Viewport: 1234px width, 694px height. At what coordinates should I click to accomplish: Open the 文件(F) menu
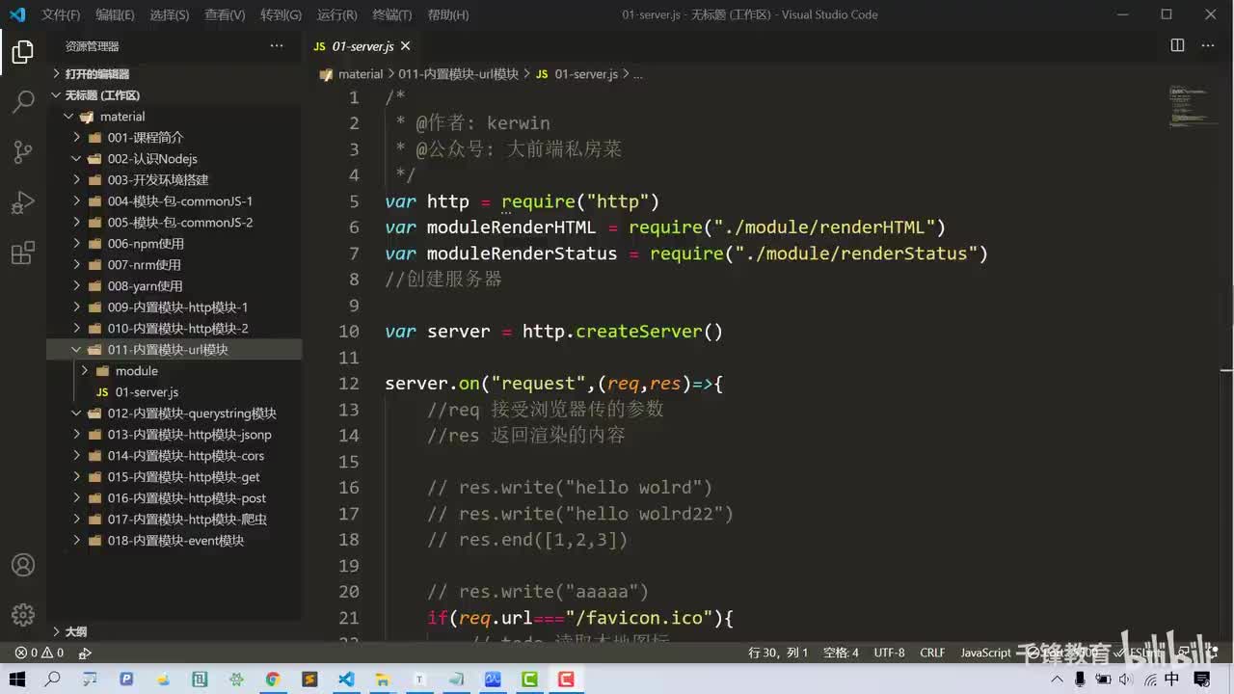pyautogui.click(x=62, y=15)
